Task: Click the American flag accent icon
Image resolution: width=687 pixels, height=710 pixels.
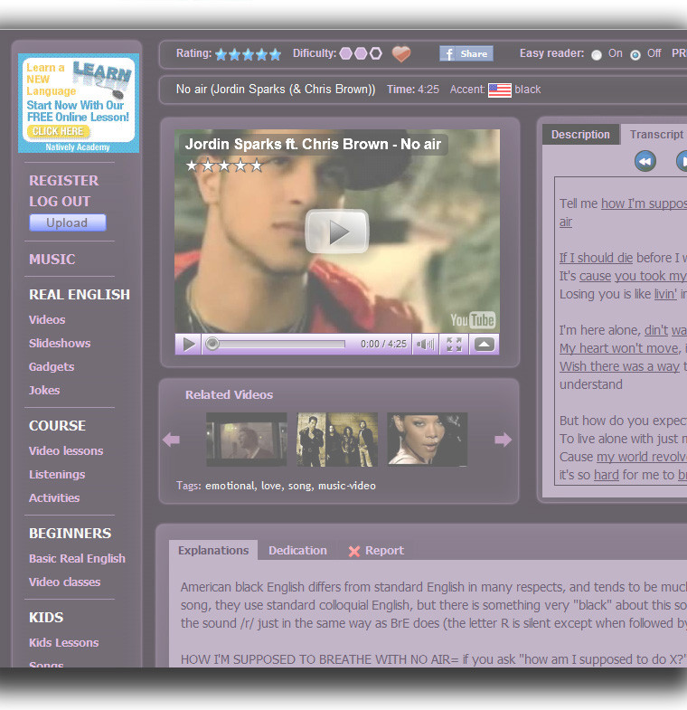Action: [500, 90]
